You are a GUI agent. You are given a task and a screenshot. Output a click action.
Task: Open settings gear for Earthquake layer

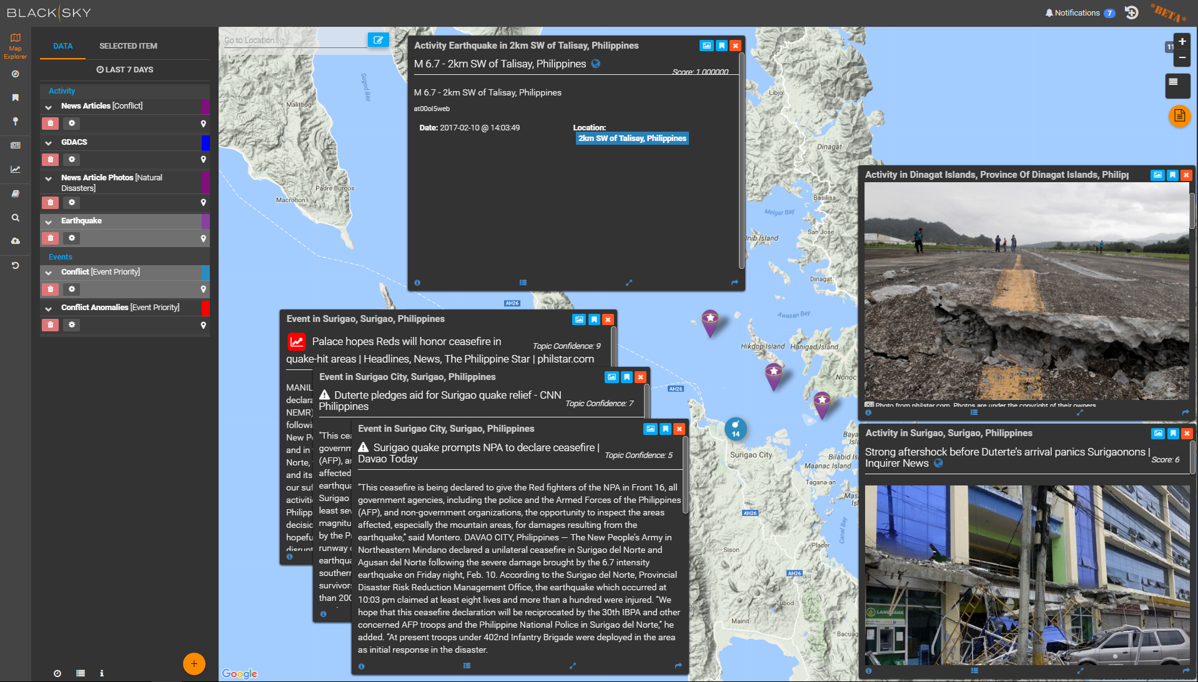pyautogui.click(x=72, y=238)
